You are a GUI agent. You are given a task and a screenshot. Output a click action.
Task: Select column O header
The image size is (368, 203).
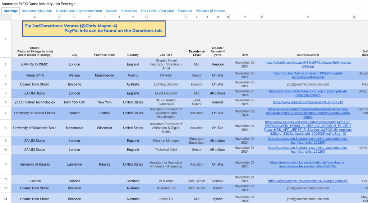245,17
